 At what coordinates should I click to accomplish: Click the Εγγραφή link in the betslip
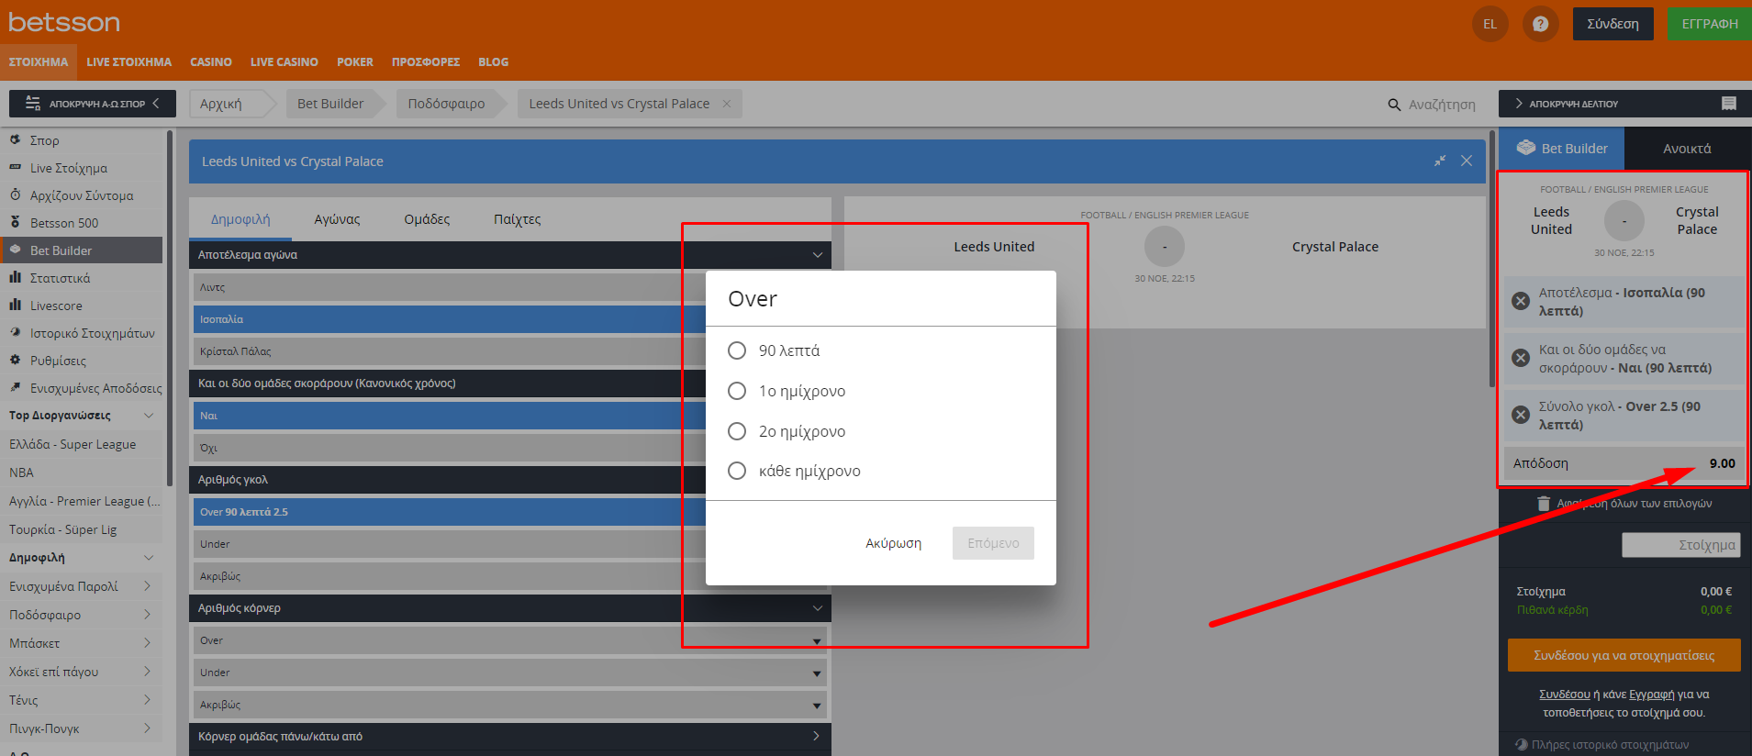[x=1651, y=695]
